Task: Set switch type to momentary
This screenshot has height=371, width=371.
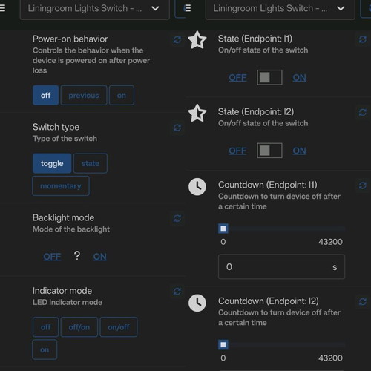Action: pyautogui.click(x=61, y=186)
